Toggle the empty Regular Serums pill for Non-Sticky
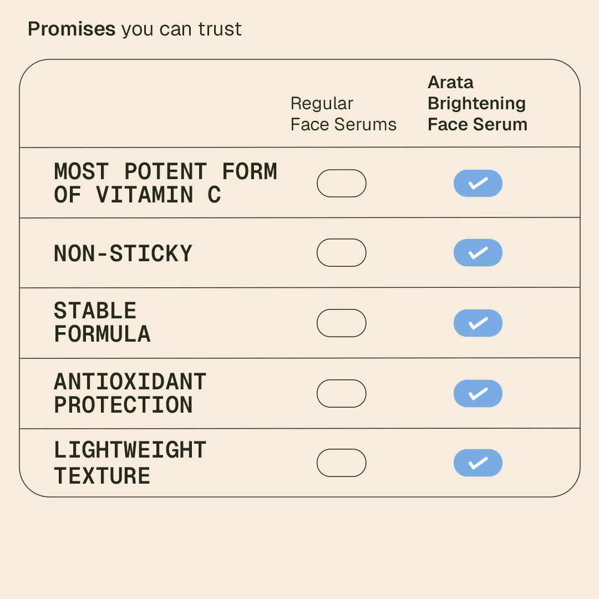The image size is (599, 599). (341, 253)
